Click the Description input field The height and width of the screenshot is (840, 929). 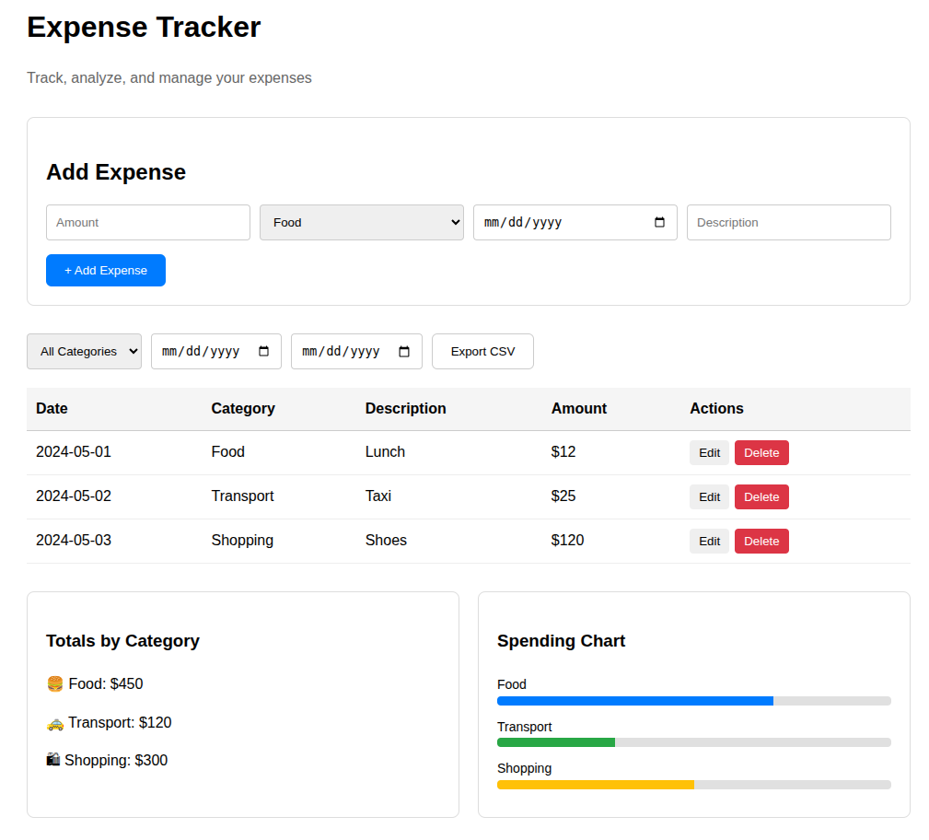click(x=788, y=222)
